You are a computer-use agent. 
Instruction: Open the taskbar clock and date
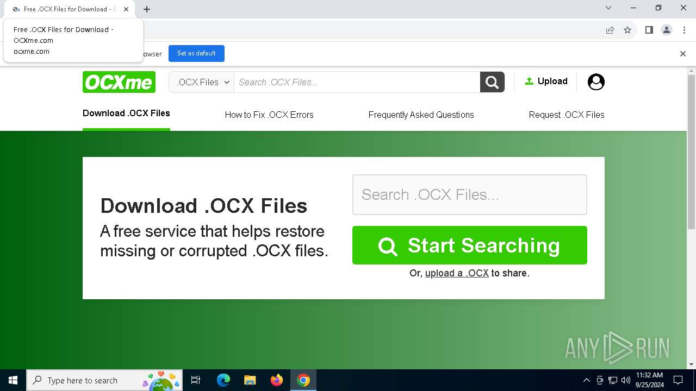coord(650,380)
